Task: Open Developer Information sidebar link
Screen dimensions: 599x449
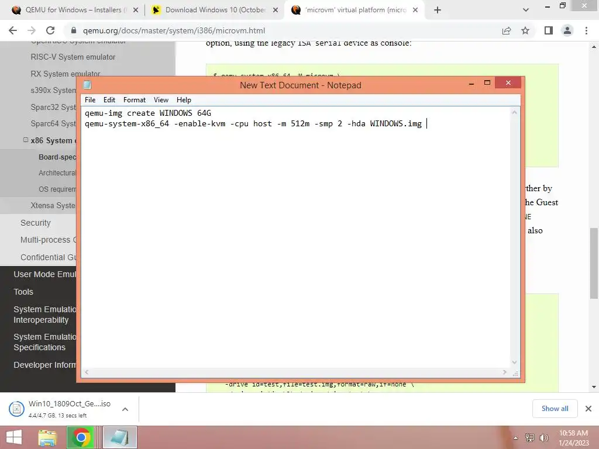Action: [44, 365]
